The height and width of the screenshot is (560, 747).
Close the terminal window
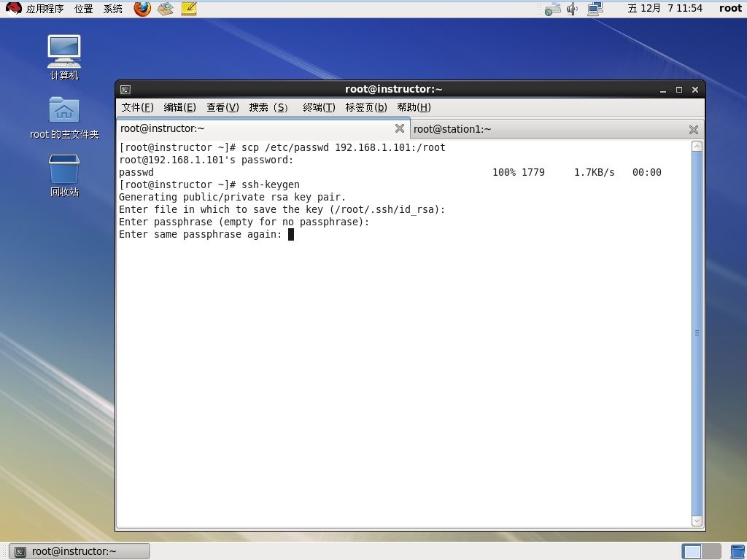695,90
